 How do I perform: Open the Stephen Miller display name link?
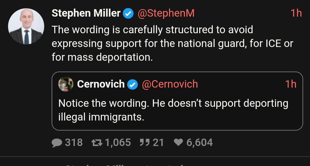[86, 13]
